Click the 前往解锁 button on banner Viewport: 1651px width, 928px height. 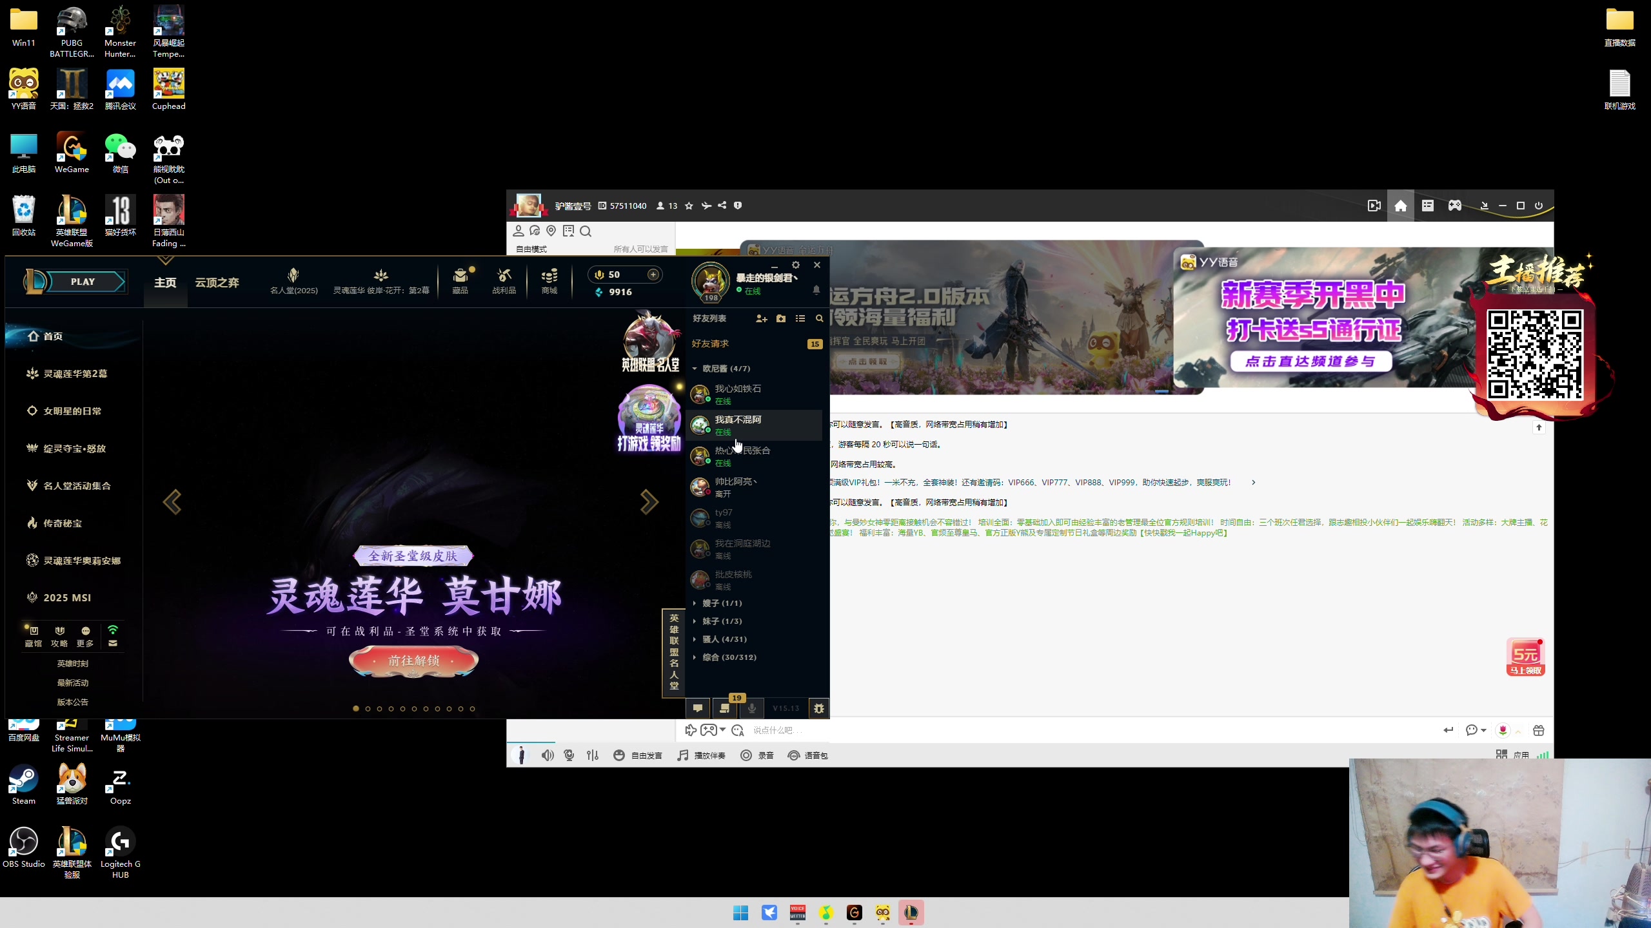[x=413, y=661]
